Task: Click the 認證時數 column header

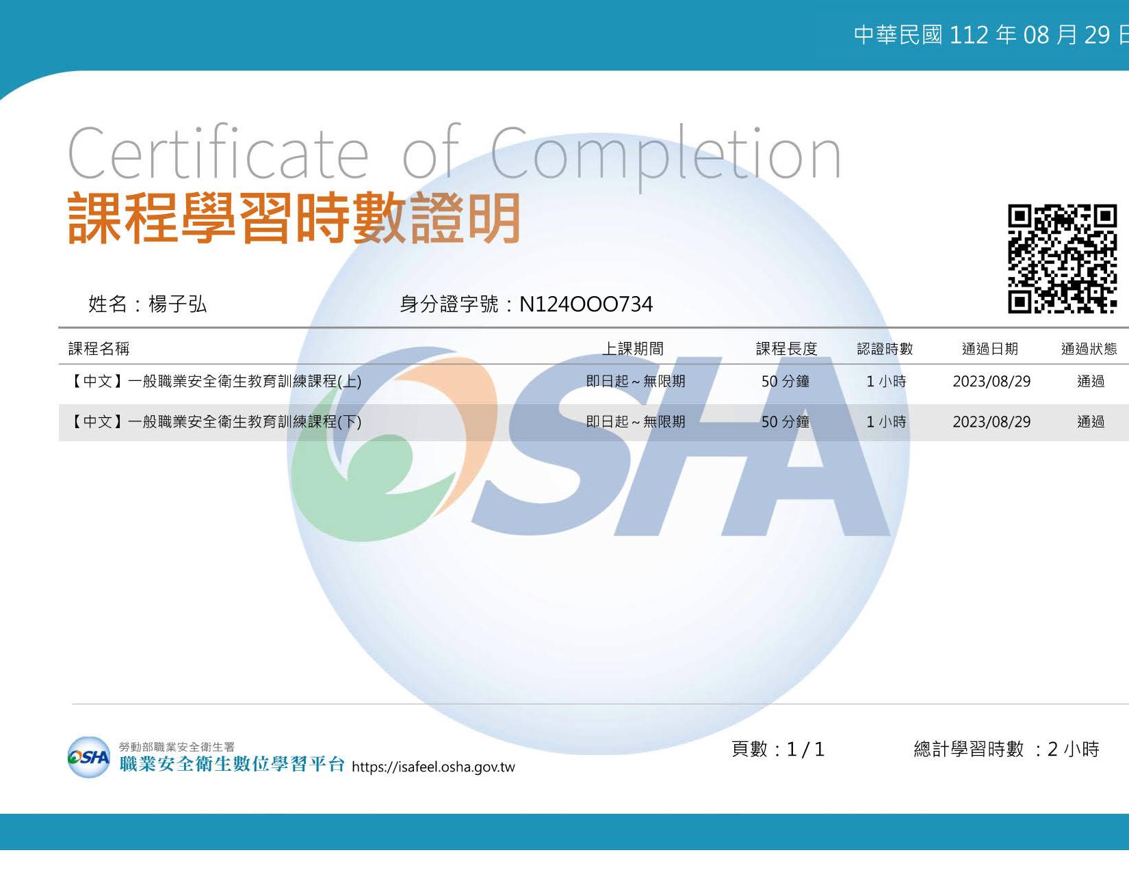Action: click(x=885, y=349)
